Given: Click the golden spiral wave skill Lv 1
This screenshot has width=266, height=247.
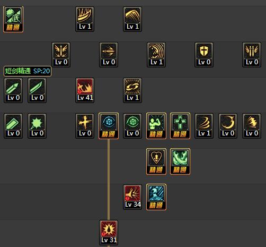Looking at the screenshot, I should point(156,55).
